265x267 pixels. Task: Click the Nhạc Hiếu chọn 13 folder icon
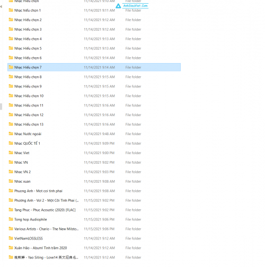11,124
